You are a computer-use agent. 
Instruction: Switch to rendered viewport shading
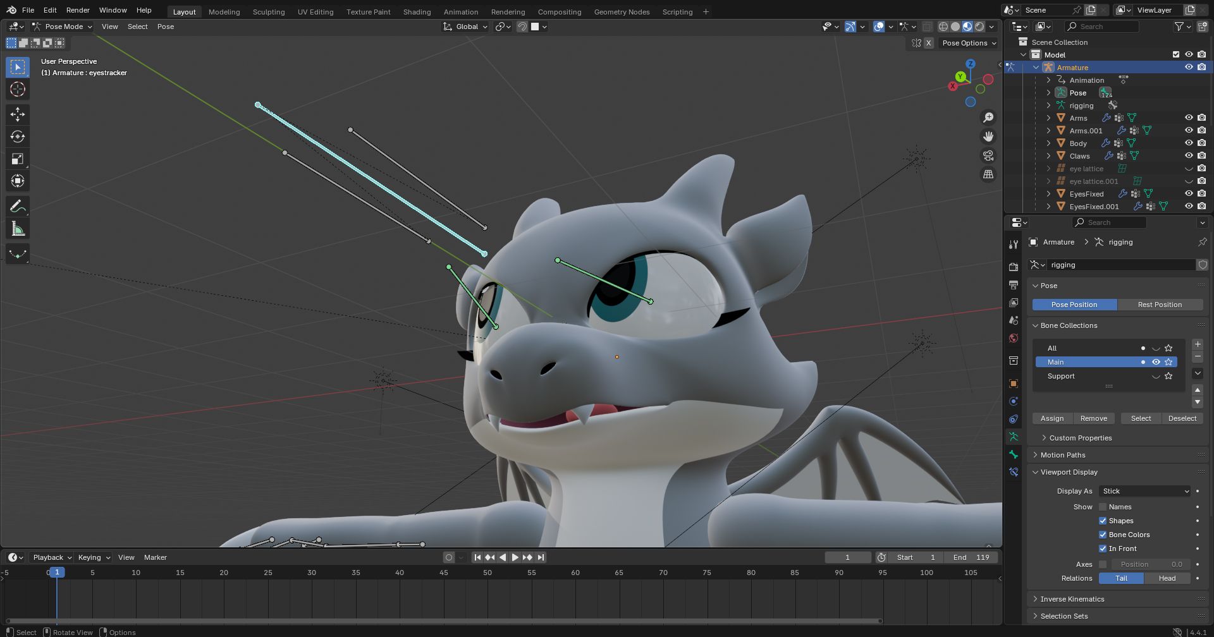(x=979, y=27)
